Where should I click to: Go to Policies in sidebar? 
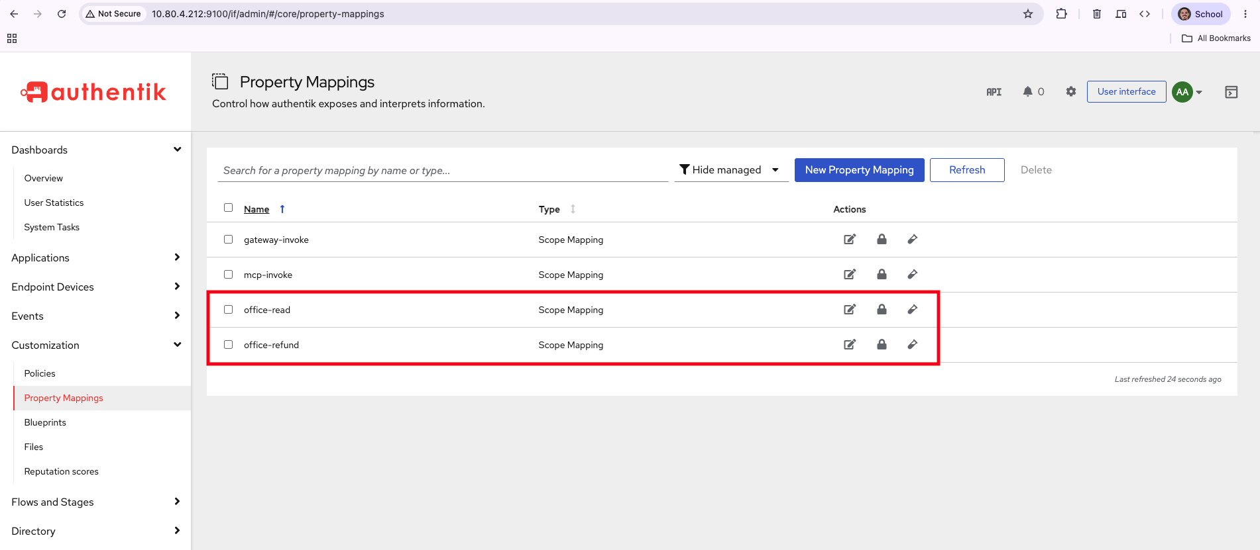40,373
